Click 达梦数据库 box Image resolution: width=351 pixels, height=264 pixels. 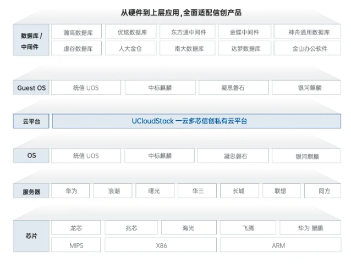[245, 48]
